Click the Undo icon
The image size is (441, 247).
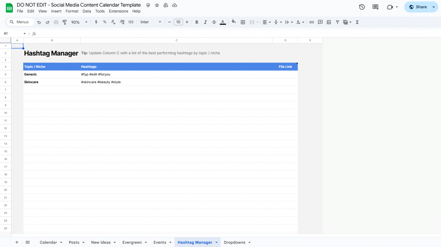(39, 22)
